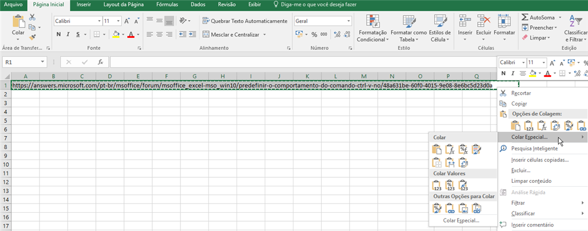Image resolution: width=588 pixels, height=231 pixels.
Task: Switch to the Inserir tab
Action: click(x=83, y=5)
